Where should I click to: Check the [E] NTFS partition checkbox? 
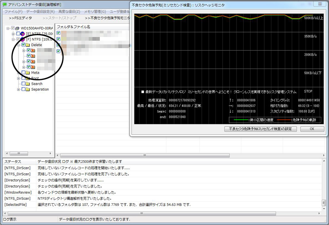point(18,34)
